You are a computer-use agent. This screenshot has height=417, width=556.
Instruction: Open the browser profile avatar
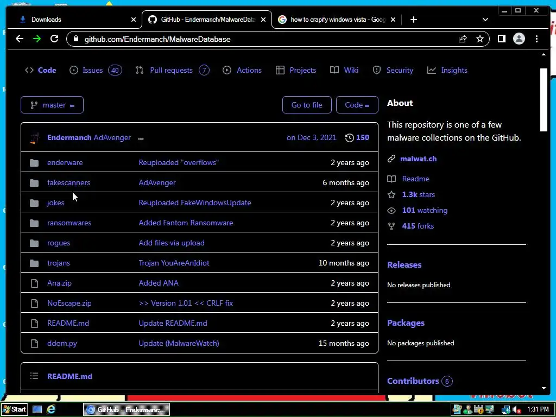(519, 39)
